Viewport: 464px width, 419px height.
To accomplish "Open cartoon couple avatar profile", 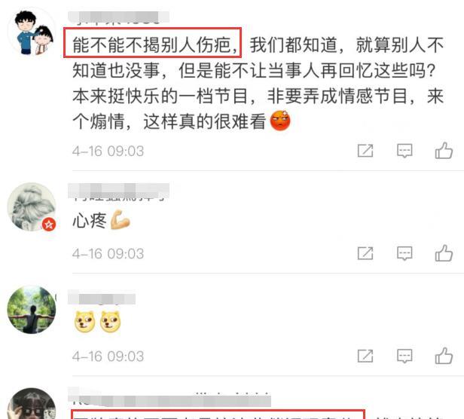I will coord(32,32).
